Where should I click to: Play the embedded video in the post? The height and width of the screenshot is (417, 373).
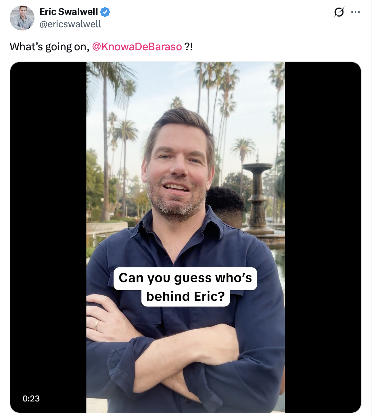click(x=186, y=237)
